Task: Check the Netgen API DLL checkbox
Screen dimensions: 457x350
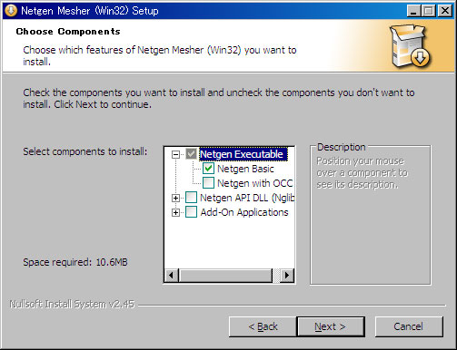Action: click(x=191, y=198)
